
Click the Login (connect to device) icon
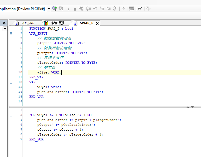click(54, 9)
